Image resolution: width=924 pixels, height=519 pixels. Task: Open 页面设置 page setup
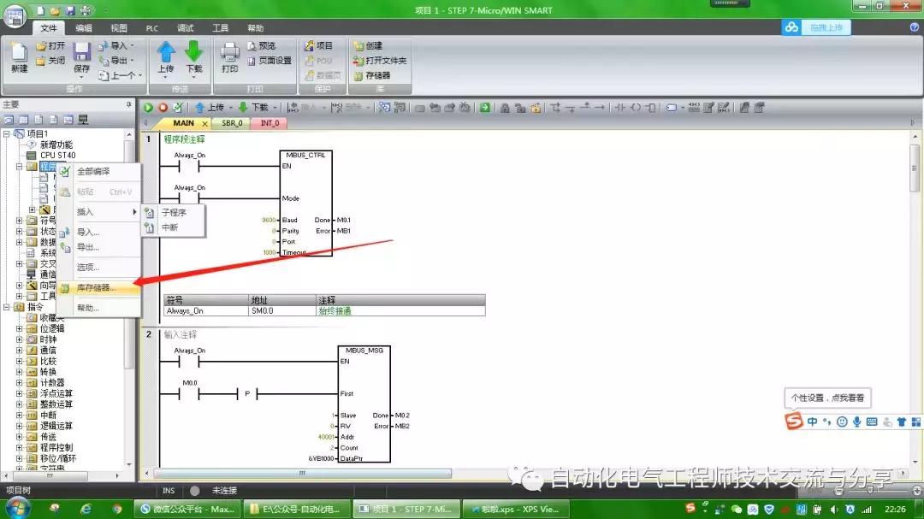269,60
